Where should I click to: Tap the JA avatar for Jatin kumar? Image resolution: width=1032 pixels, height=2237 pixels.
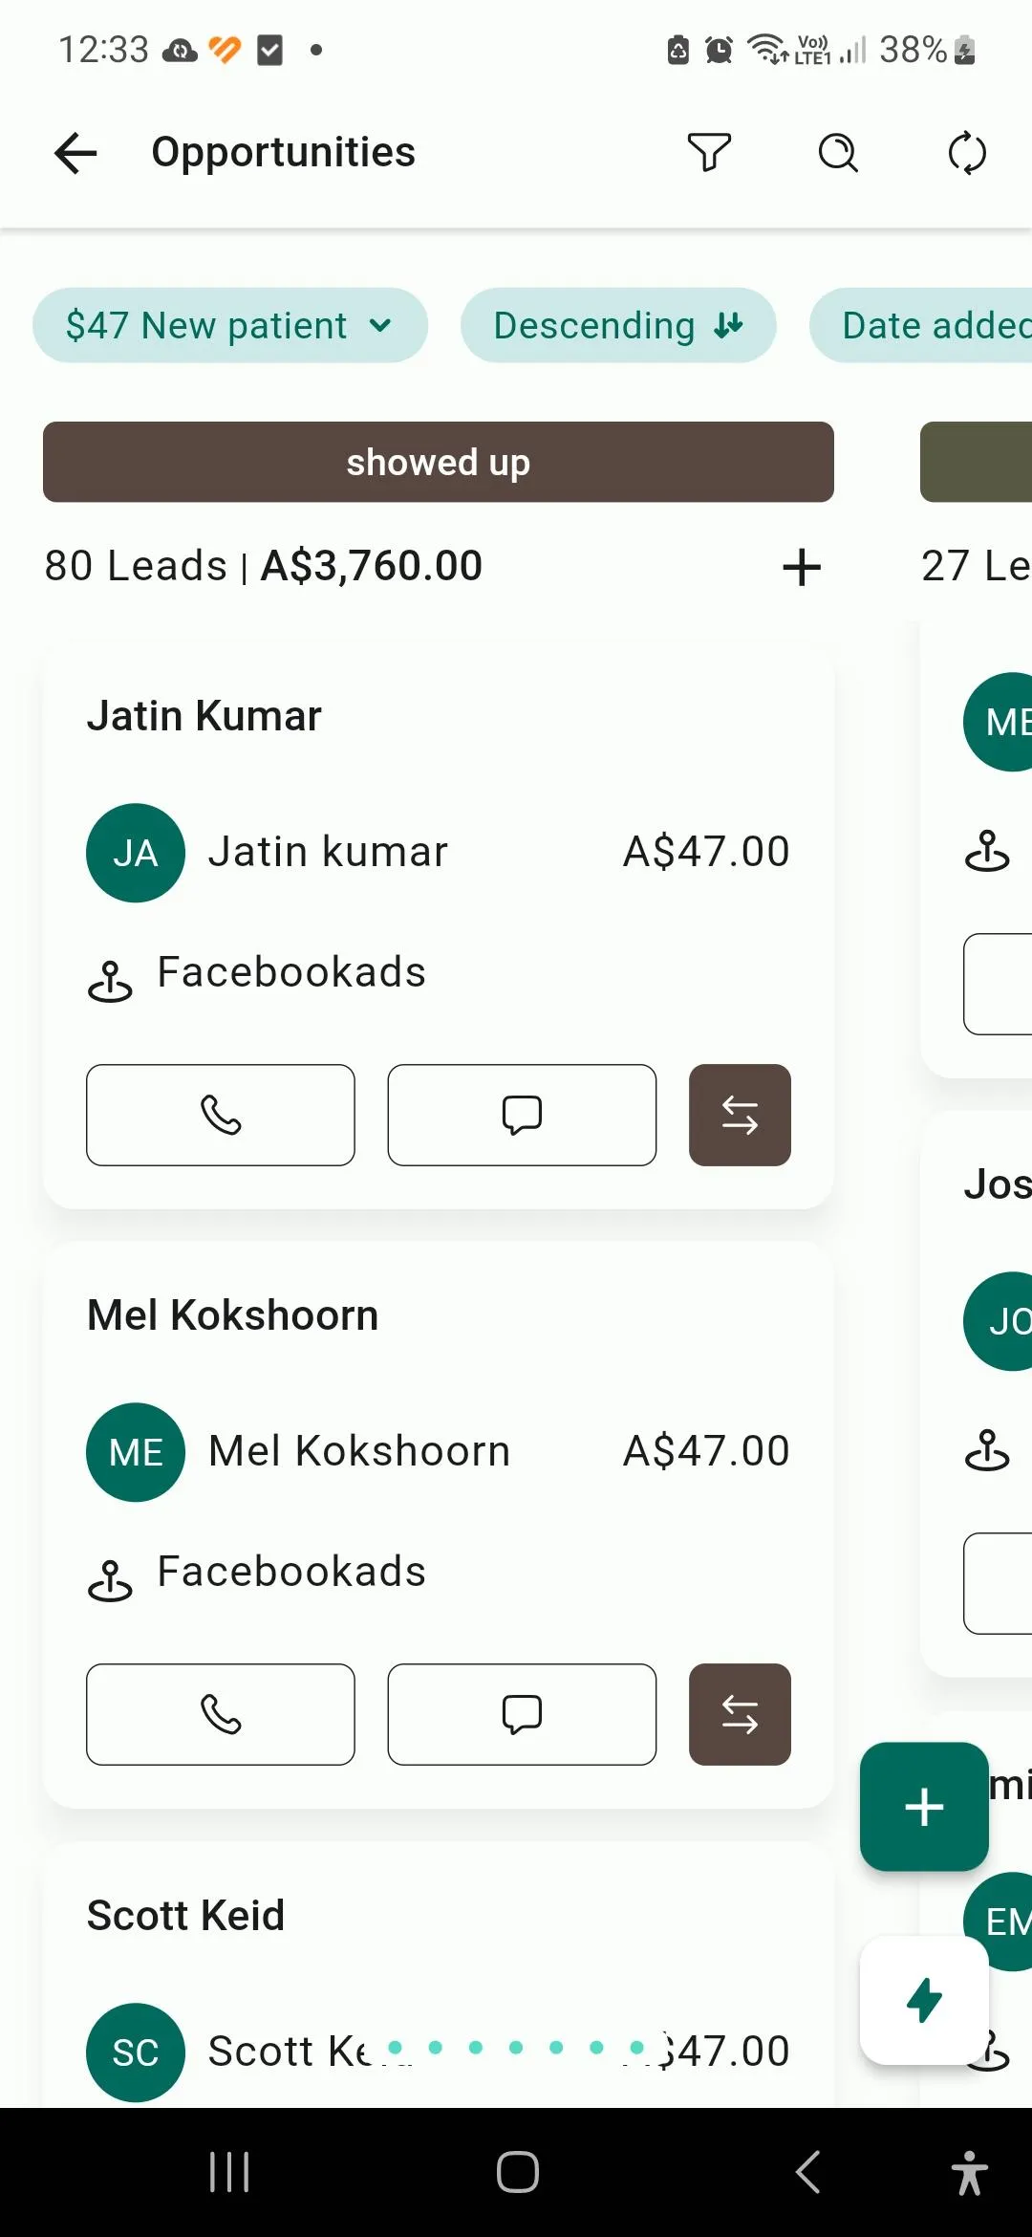coord(136,853)
